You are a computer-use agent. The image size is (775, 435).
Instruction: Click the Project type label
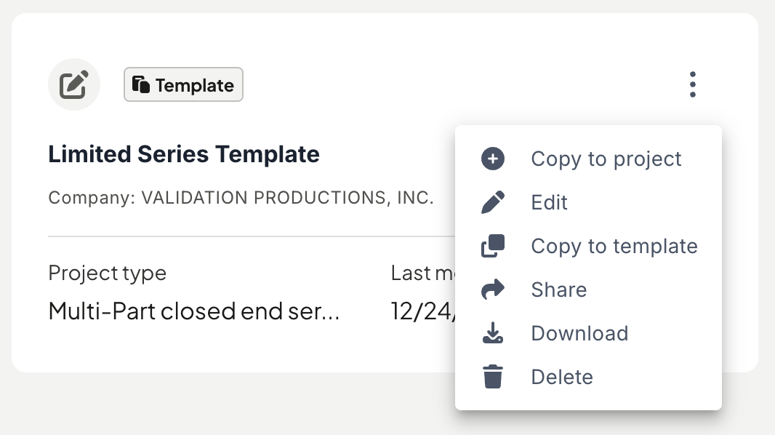108,274
